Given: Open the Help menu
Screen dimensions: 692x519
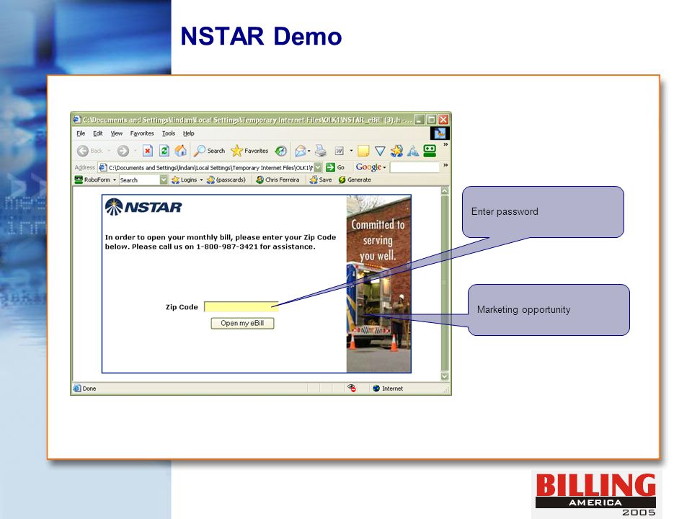Looking at the screenshot, I should point(188,133).
